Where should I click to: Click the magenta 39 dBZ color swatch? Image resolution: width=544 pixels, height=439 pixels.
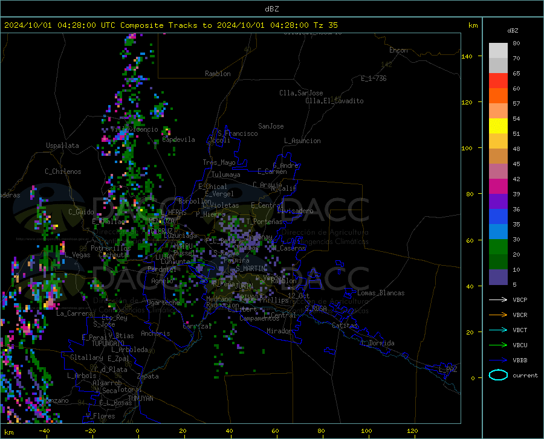[498, 187]
